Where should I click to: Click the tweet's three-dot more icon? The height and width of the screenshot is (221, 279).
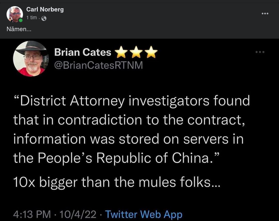(260, 52)
